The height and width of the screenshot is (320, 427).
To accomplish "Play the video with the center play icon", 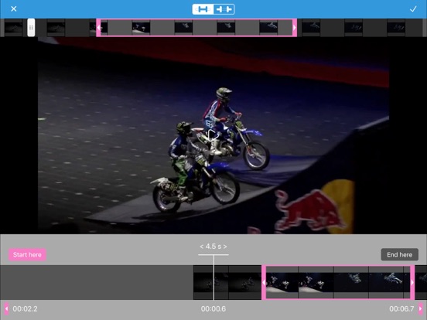I will click(x=213, y=135).
